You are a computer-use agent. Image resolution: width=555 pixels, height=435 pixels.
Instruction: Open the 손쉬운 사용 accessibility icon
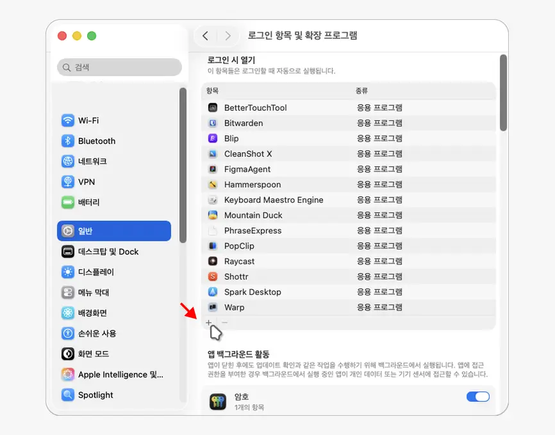tap(67, 333)
